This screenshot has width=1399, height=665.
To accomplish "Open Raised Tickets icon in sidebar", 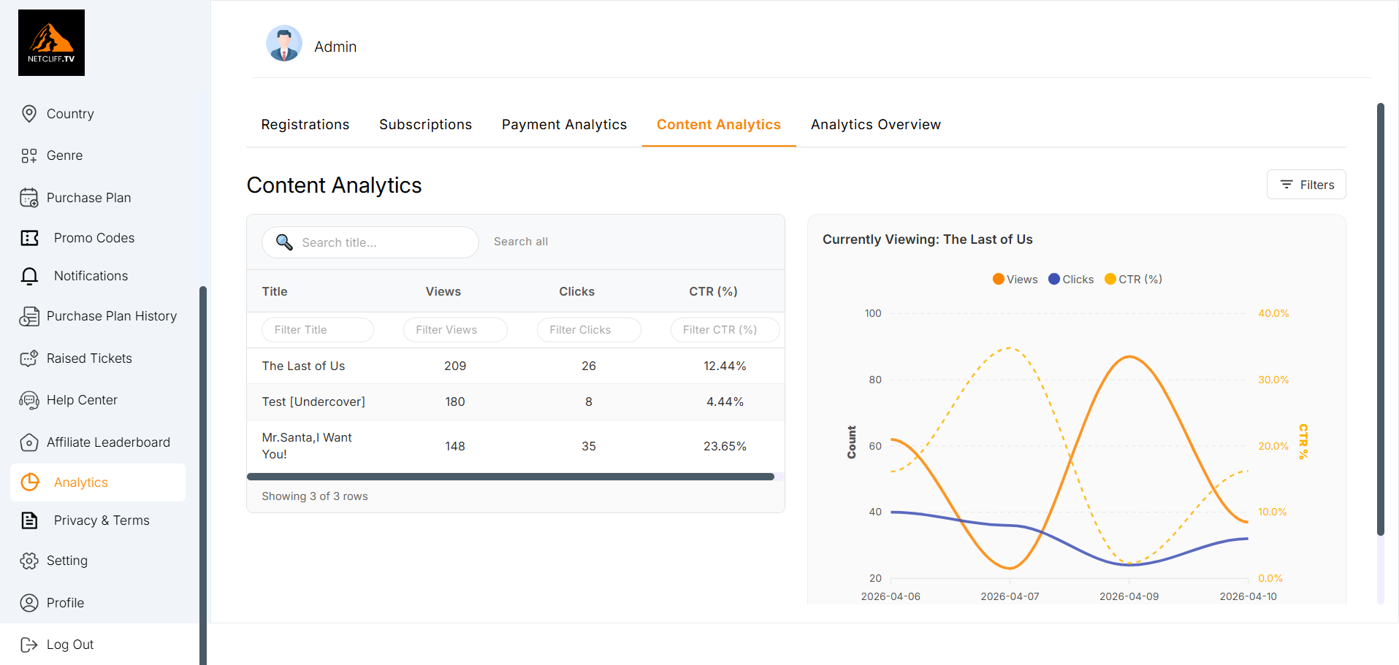I will click(x=29, y=358).
